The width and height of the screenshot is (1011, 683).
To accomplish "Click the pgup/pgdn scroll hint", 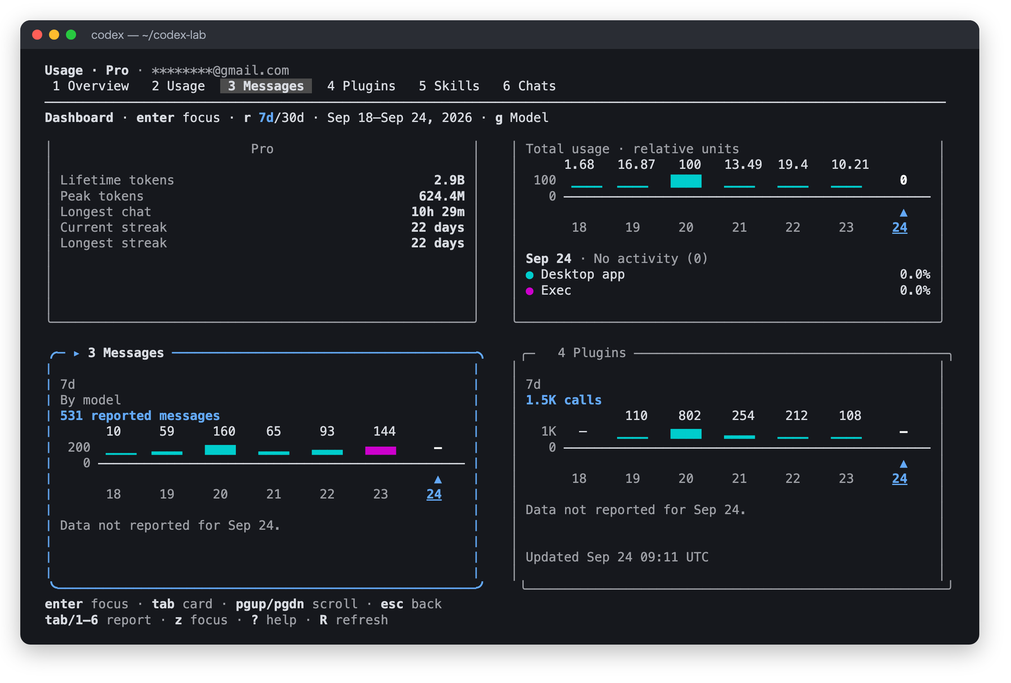I will [x=297, y=604].
